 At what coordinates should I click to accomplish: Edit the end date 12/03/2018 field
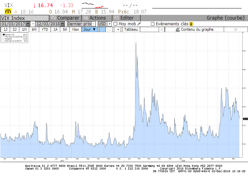(48, 24)
